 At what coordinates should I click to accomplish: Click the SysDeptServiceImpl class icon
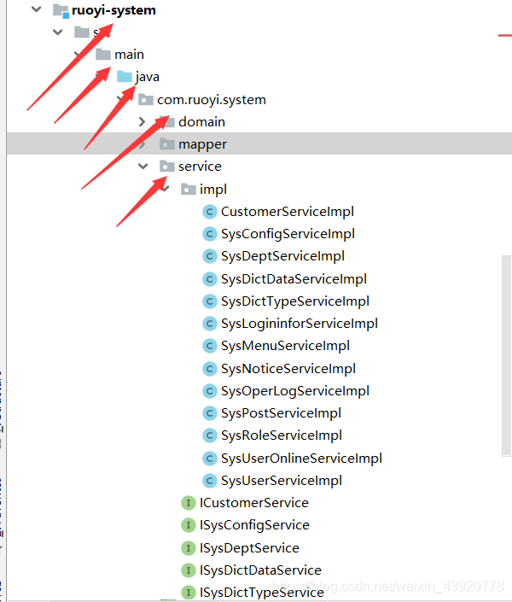tap(210, 256)
